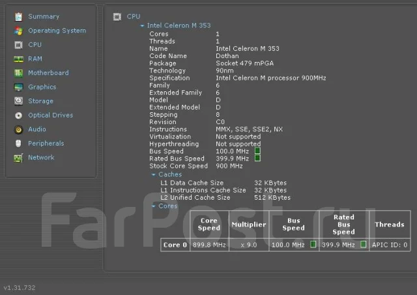Viewport: 417px width, 295px height.
Task: Click the Storage hard-drive icon
Action: pos(18,101)
